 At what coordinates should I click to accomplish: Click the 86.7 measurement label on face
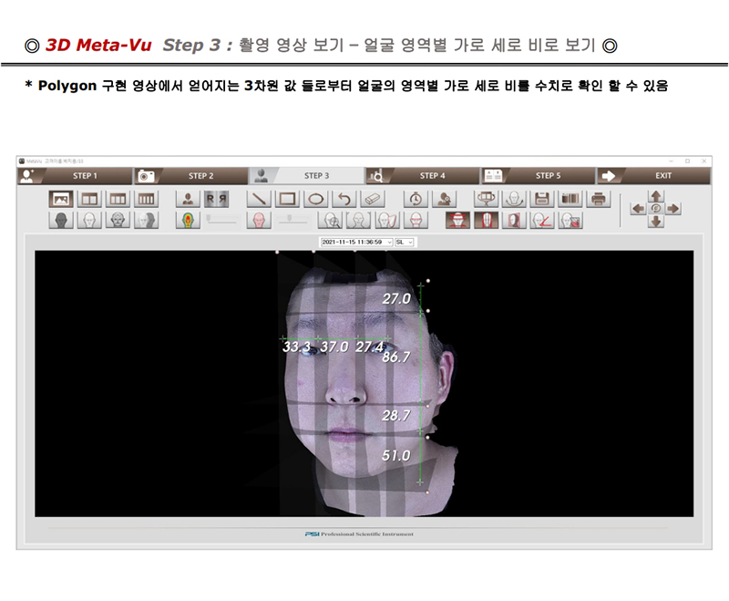396,357
